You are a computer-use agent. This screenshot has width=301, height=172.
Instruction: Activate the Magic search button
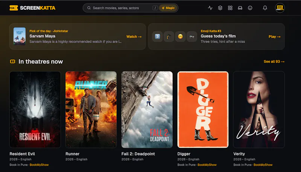(168, 8)
